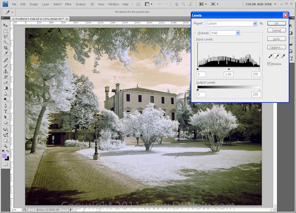Image resolution: width=296 pixels, height=213 pixels.
Task: Pick the white point eyedropper in Levels
Action: click(x=283, y=56)
